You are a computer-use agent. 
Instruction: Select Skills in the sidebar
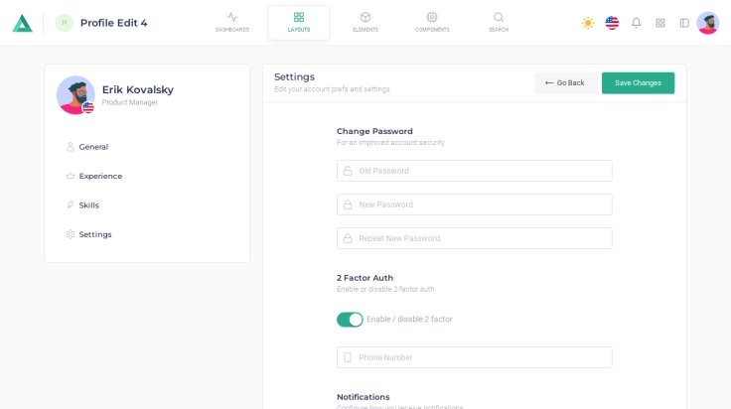(x=88, y=205)
